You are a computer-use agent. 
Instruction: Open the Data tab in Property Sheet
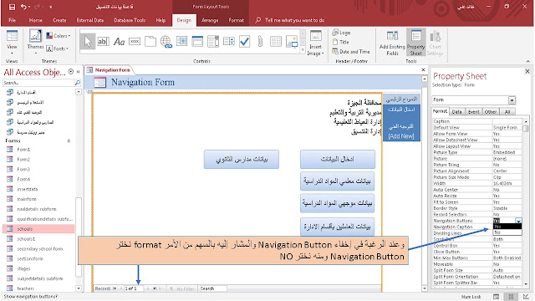pos(456,111)
